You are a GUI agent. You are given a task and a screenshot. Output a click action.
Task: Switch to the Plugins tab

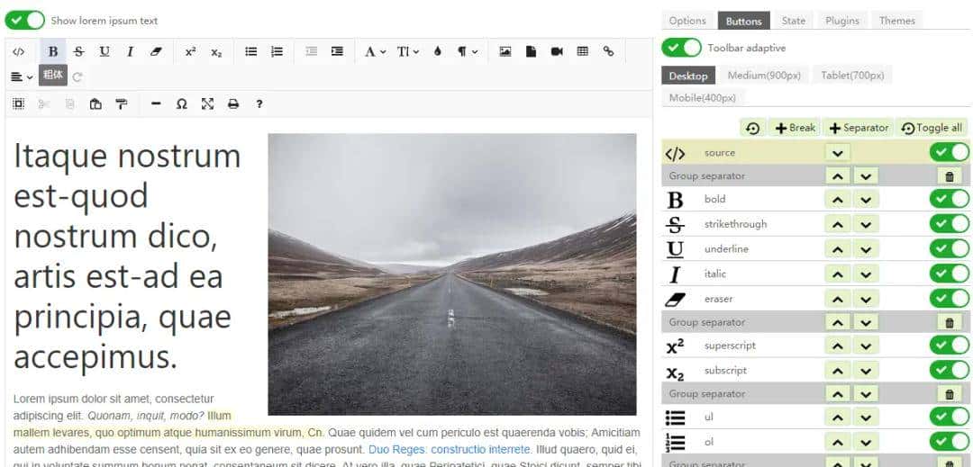(x=841, y=21)
